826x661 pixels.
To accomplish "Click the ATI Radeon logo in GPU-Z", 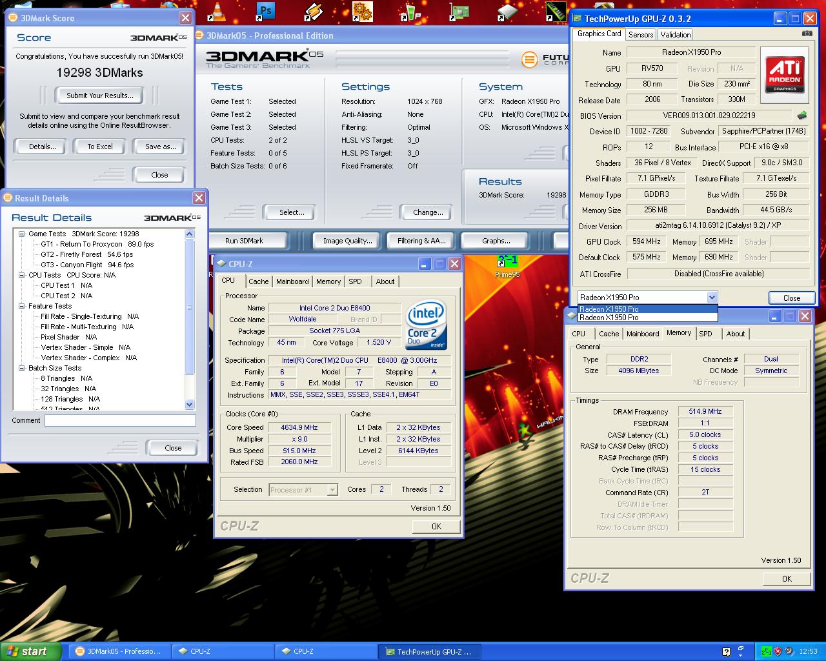I will point(785,75).
